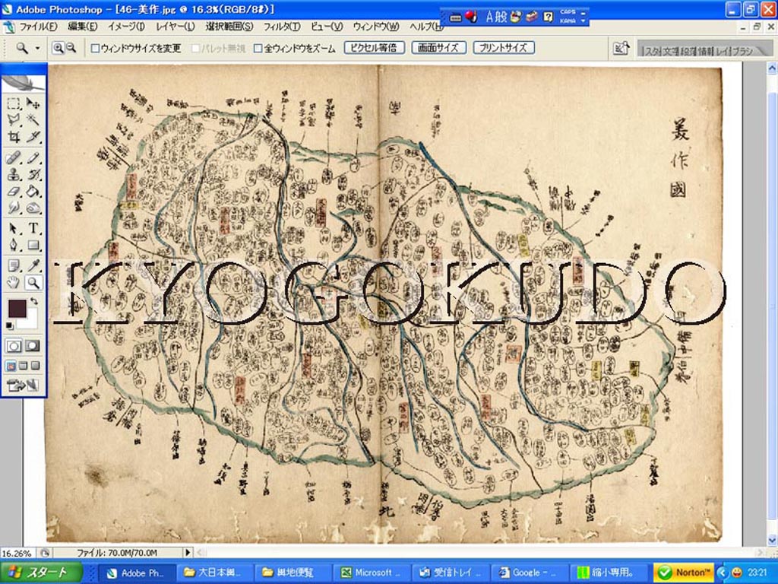
Task: Select the Sponge/Dodge tool
Action: coord(33,208)
